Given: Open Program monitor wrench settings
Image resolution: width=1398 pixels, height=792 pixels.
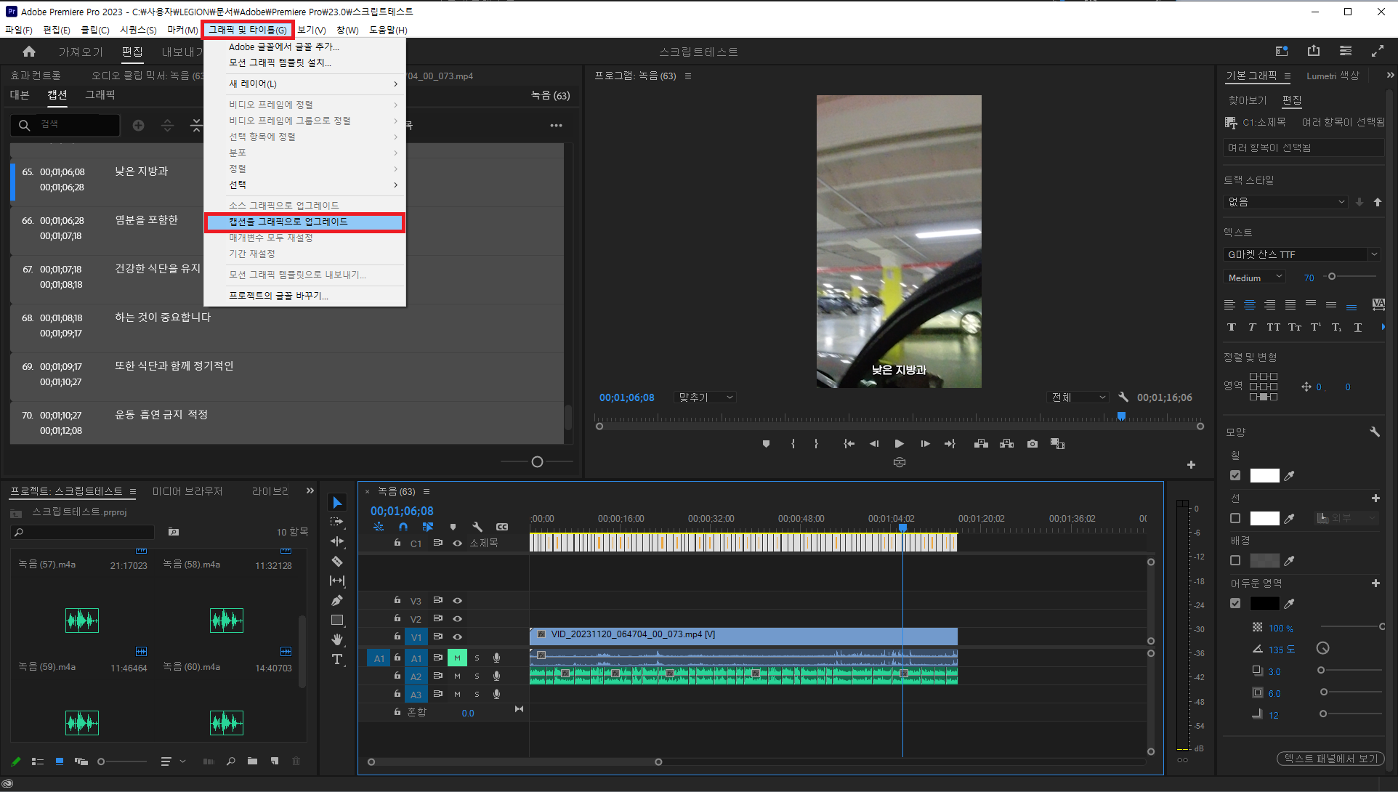Looking at the screenshot, I should 1123,397.
